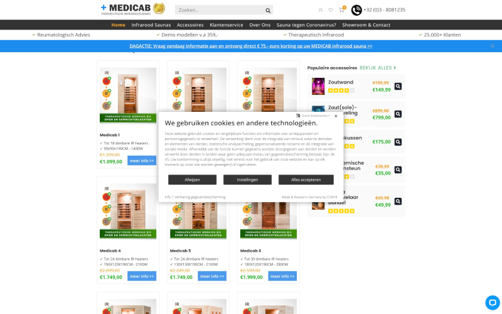Click the Afwijzen cookie button
Viewport: 502px width, 314px height.
point(192,180)
